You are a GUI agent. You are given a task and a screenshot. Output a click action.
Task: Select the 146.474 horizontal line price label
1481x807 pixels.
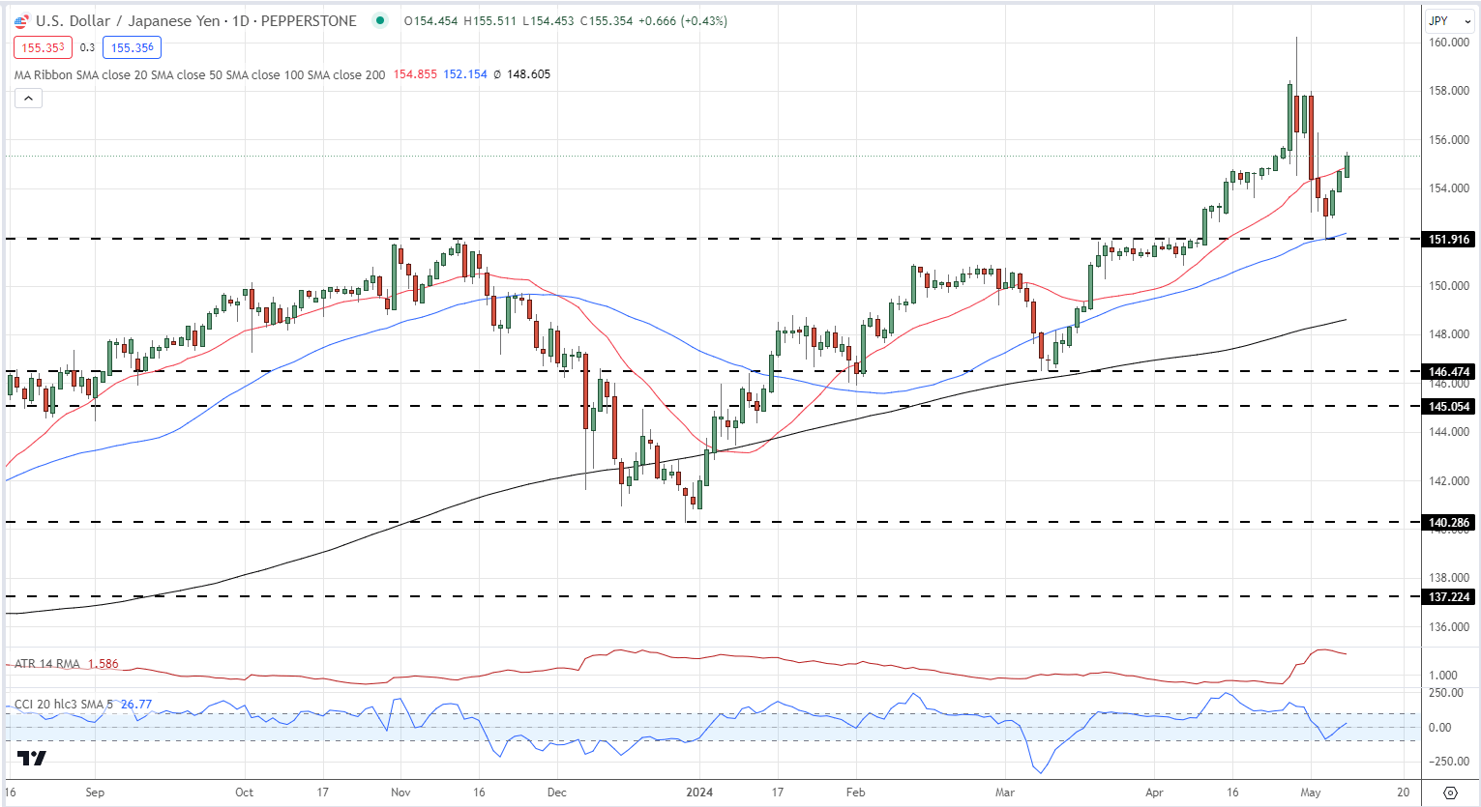point(1449,371)
